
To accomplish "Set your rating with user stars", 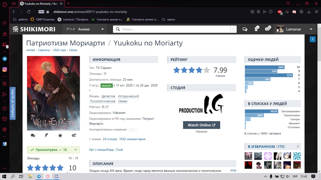I will (45, 168).
